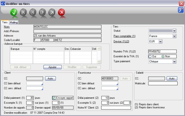
Task: Go to previous record arrow
Action: pos(33,12)
